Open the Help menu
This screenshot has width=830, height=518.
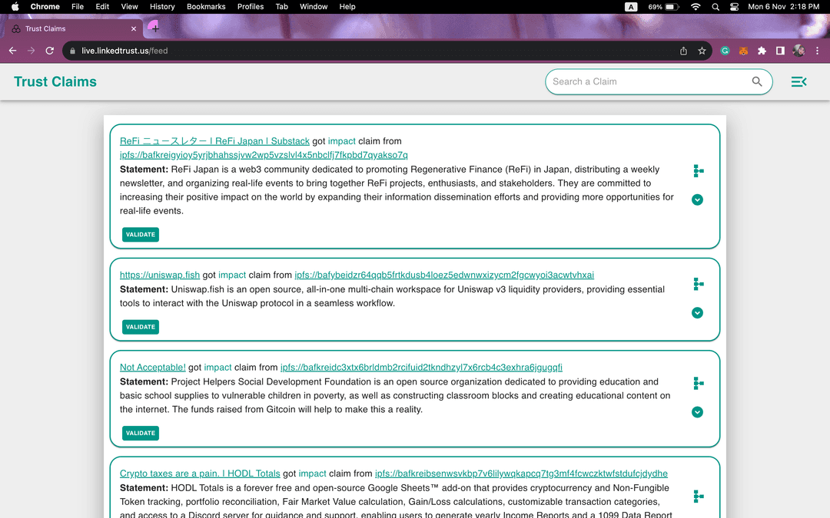click(347, 7)
